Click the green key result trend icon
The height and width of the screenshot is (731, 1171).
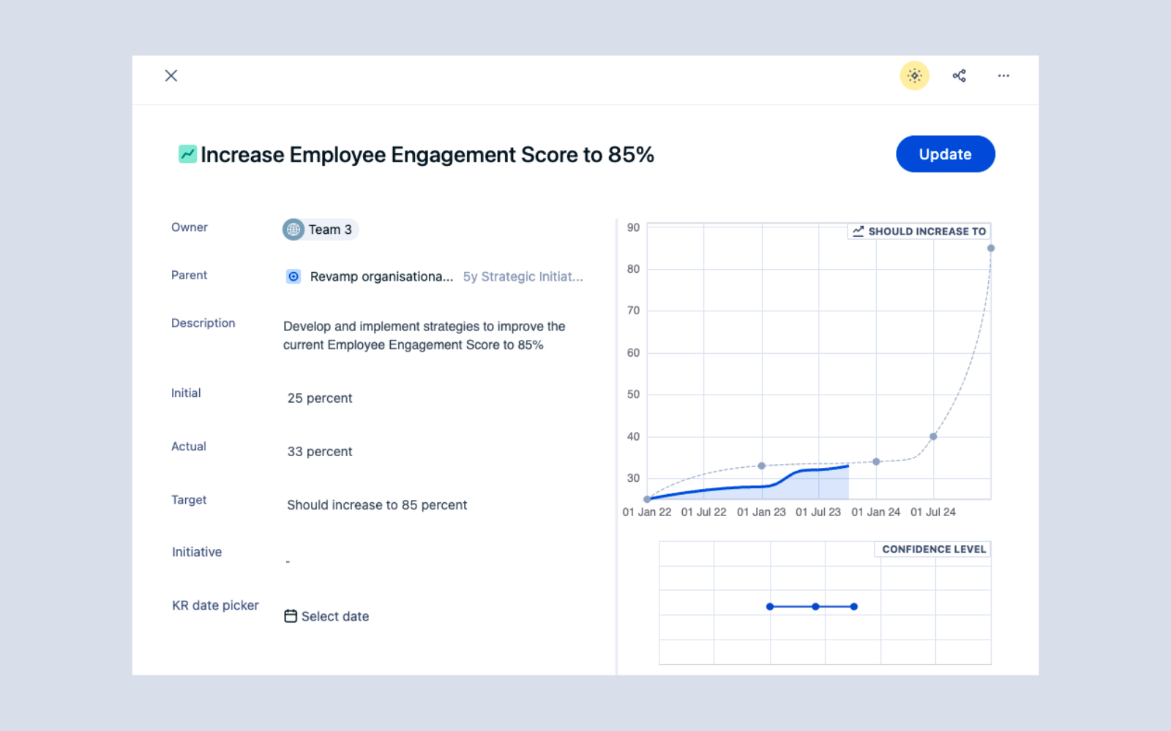187,154
